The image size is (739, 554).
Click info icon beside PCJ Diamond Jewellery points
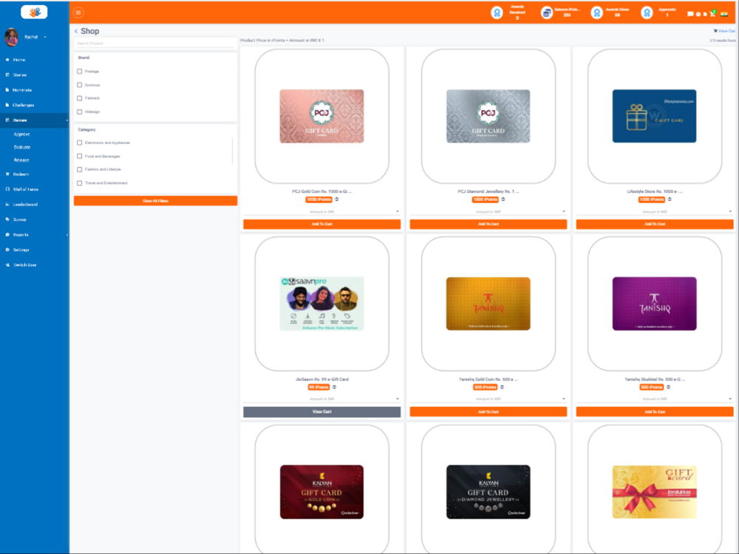coord(503,199)
